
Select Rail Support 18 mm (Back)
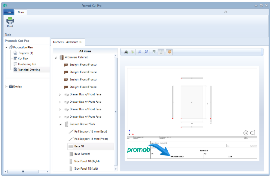91,131
